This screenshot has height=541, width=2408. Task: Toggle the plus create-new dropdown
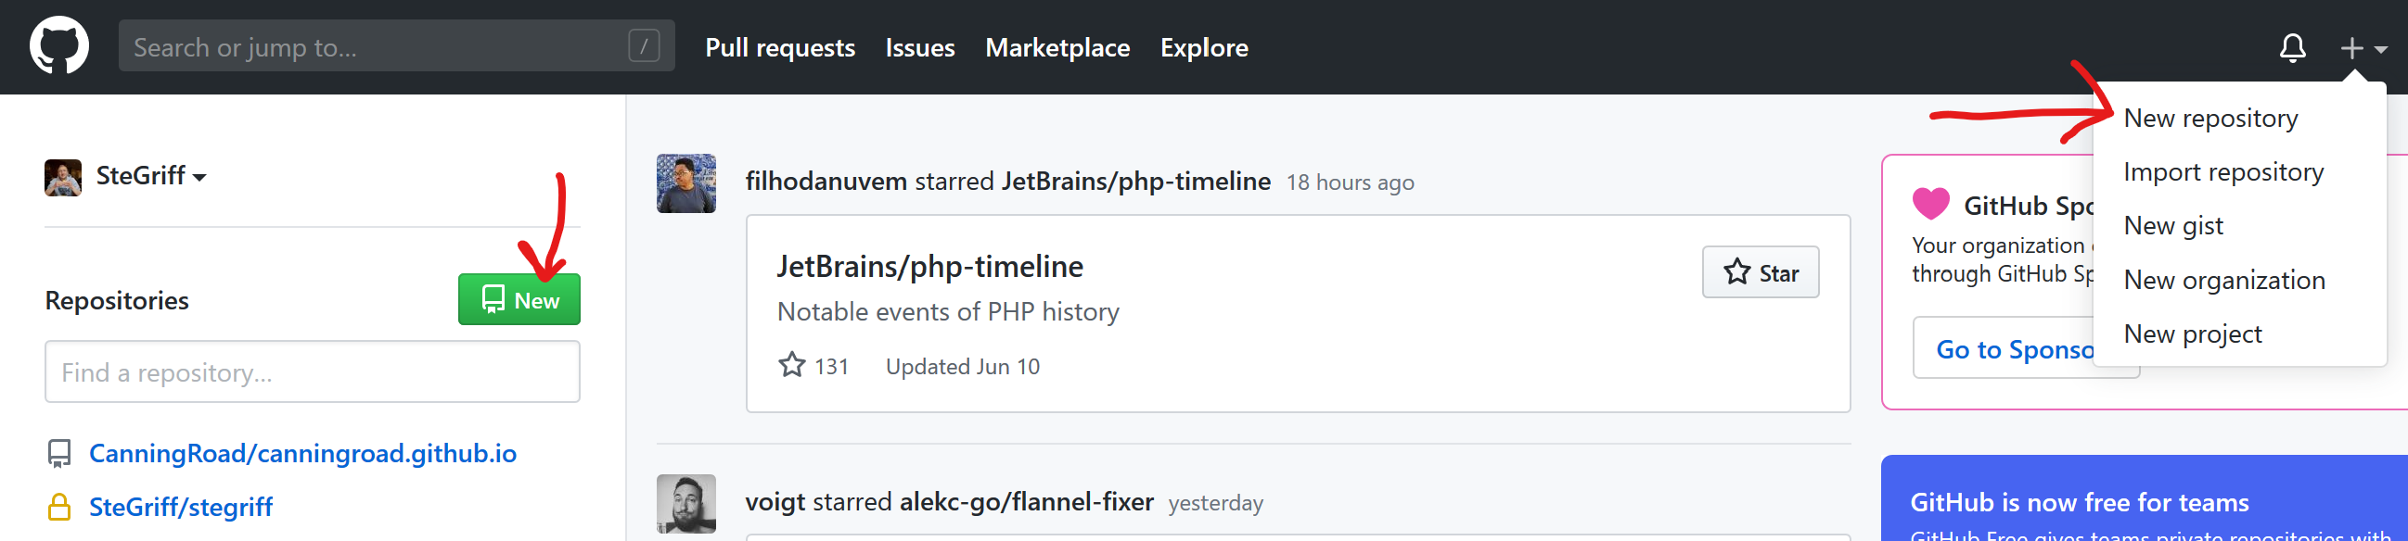pyautogui.click(x=2363, y=47)
